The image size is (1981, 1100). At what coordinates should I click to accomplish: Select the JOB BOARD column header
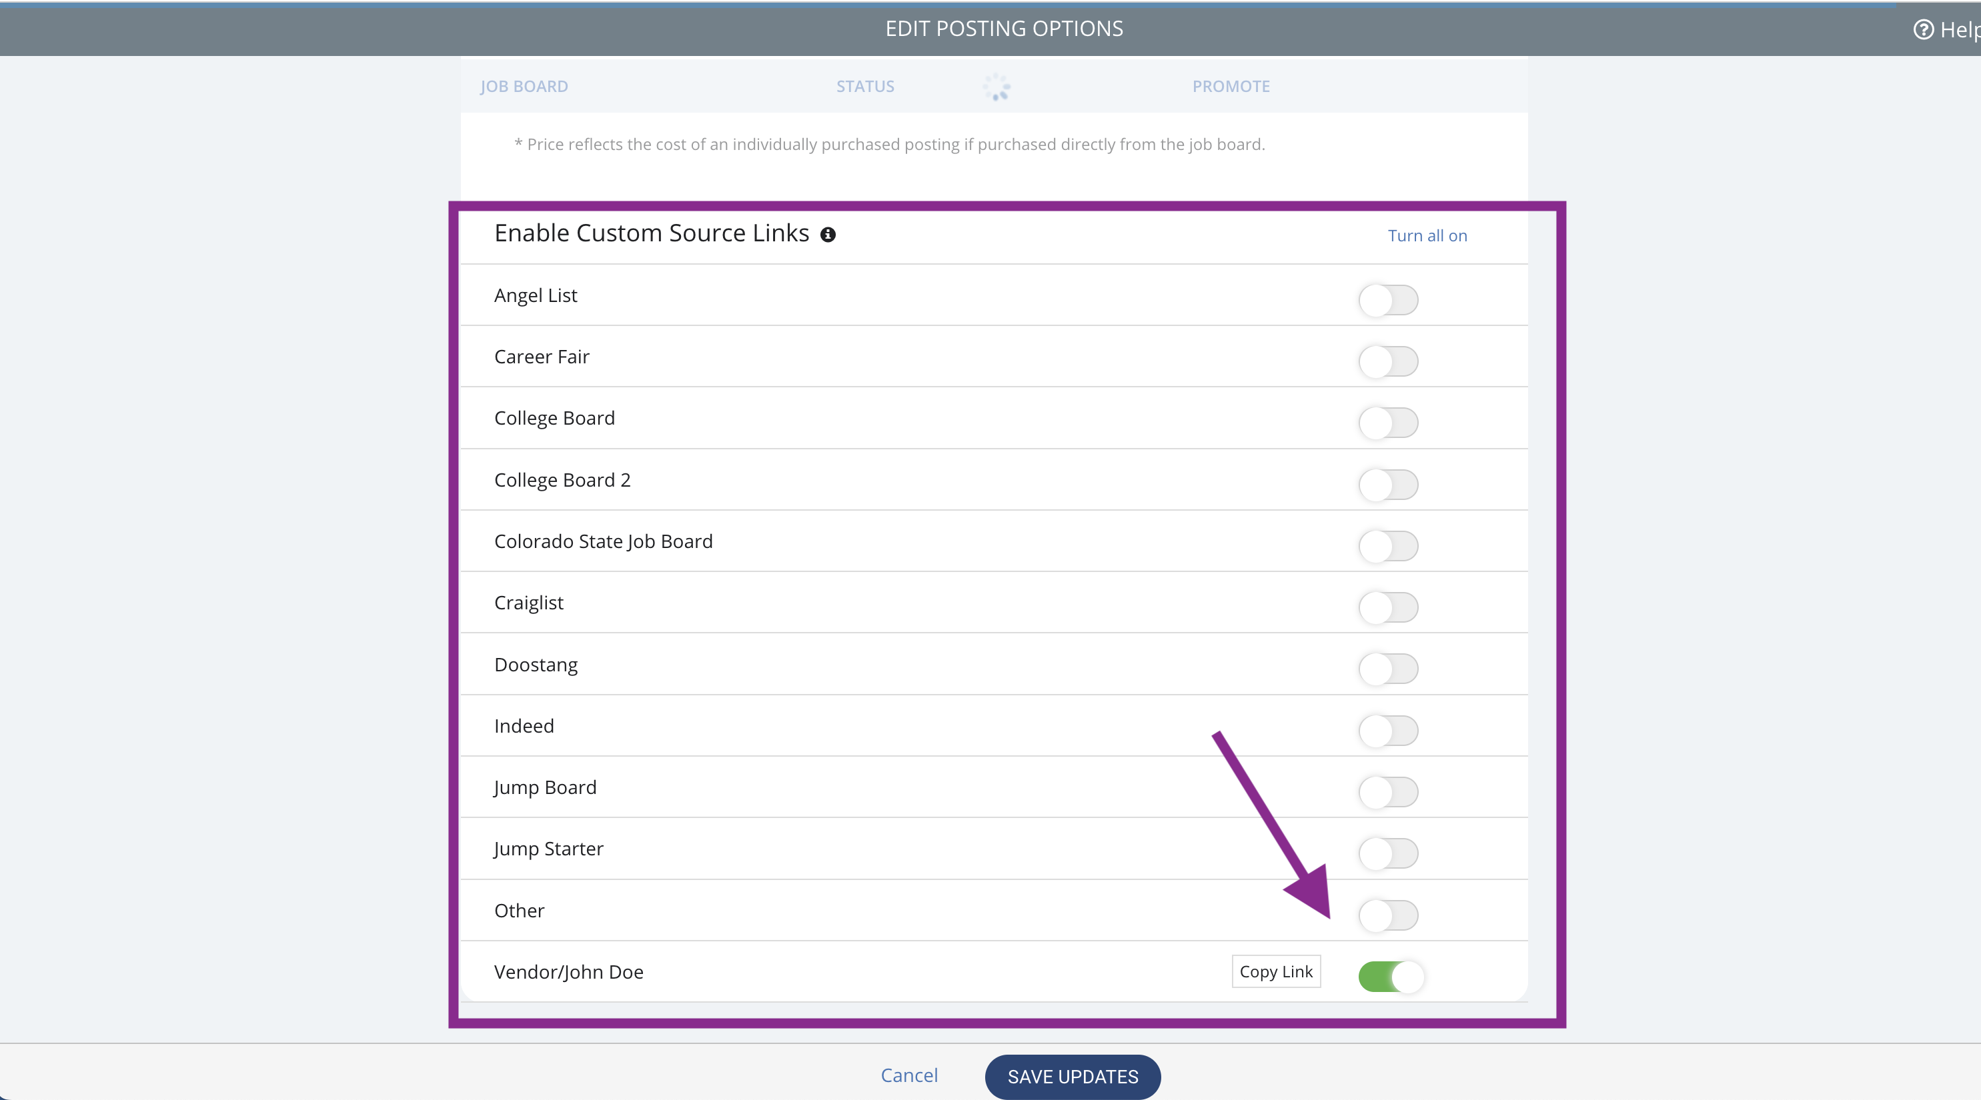click(x=524, y=86)
